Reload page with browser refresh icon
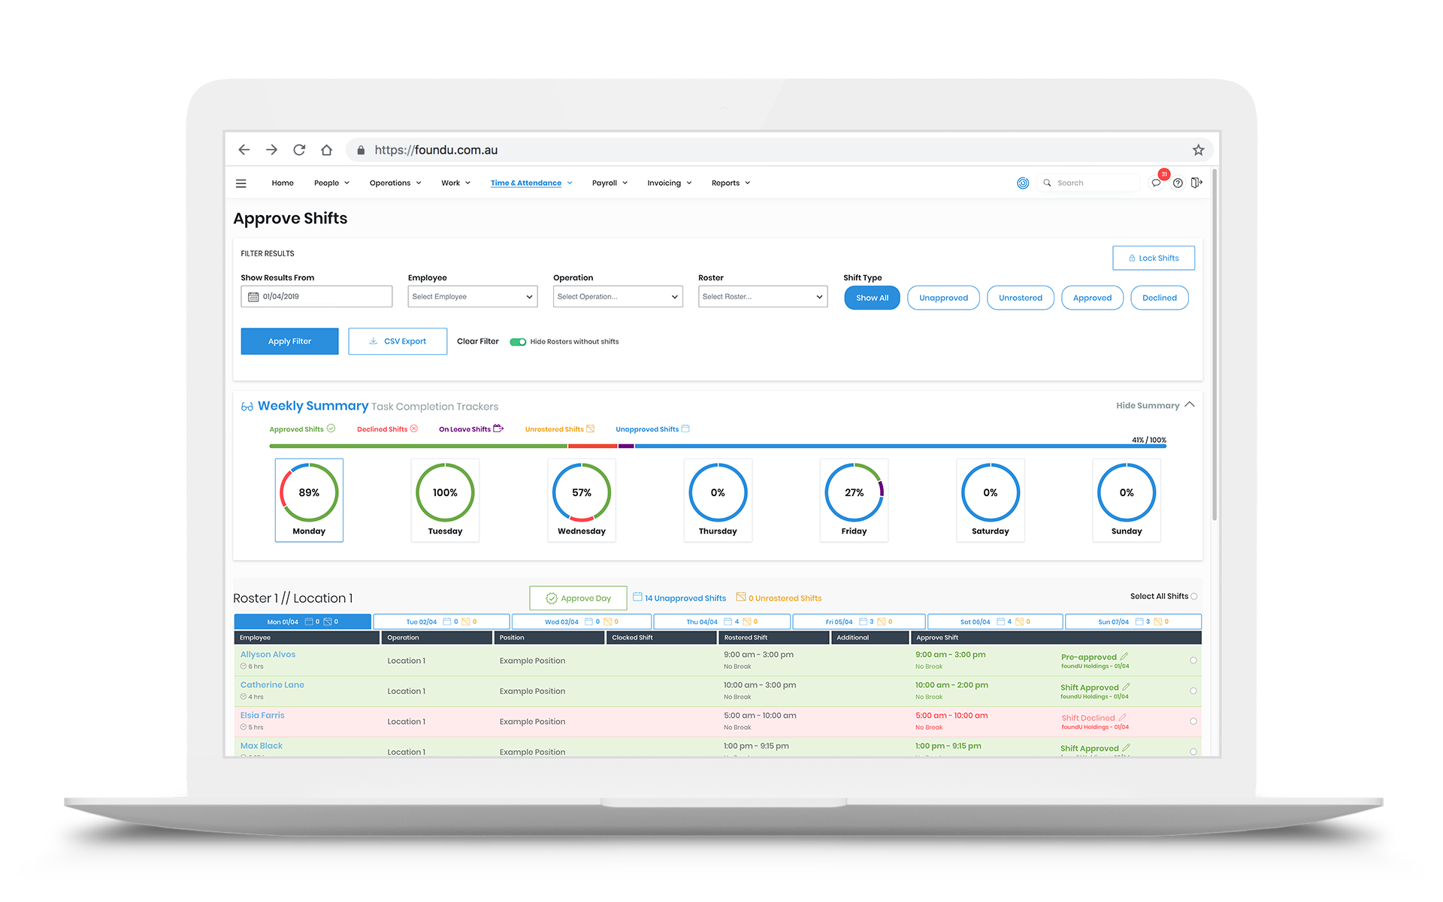Viewport: 1443px width, 902px height. (x=299, y=150)
